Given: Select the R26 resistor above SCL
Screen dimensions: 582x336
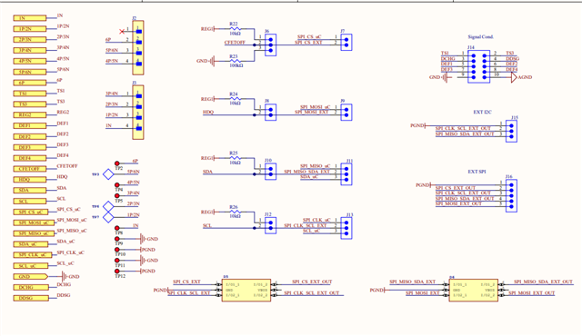Looking at the screenshot, I should coord(236,212).
